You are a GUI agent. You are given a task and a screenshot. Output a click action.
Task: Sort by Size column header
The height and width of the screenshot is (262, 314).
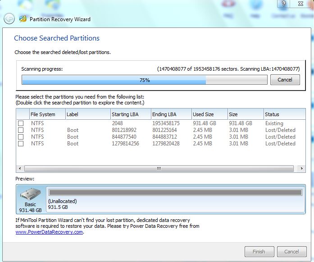coord(246,114)
